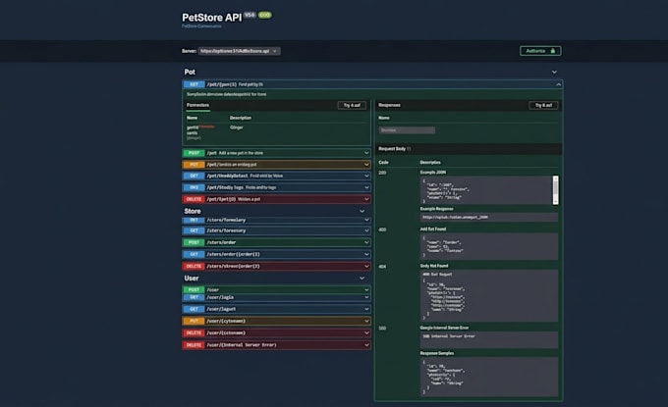
Task: Select the Responses tab header
Action: (x=389, y=105)
